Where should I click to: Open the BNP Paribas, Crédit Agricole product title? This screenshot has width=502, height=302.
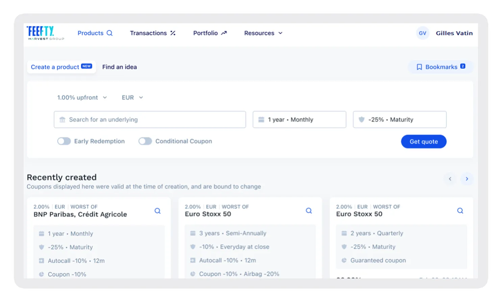(80, 214)
